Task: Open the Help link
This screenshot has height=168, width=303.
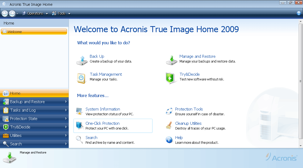Action: tap(179, 138)
